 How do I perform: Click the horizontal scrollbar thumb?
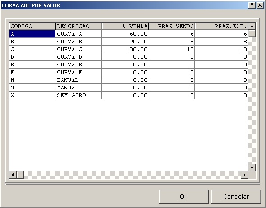[x=20, y=175]
